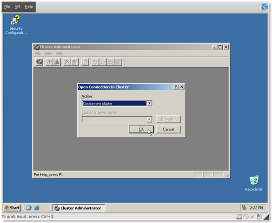Viewport: 272px width, 223px height.
Task: Open the Help menu in Cluster Administrator
Action: [x=59, y=53]
